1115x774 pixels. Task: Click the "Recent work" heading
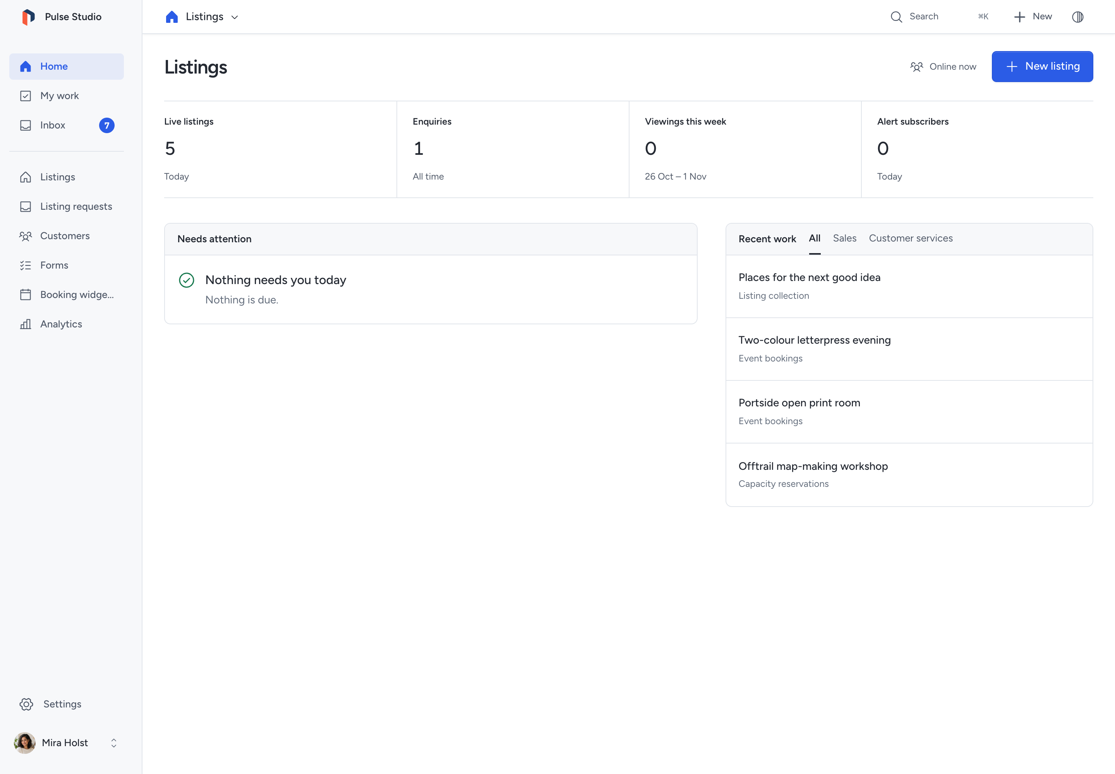click(x=767, y=239)
